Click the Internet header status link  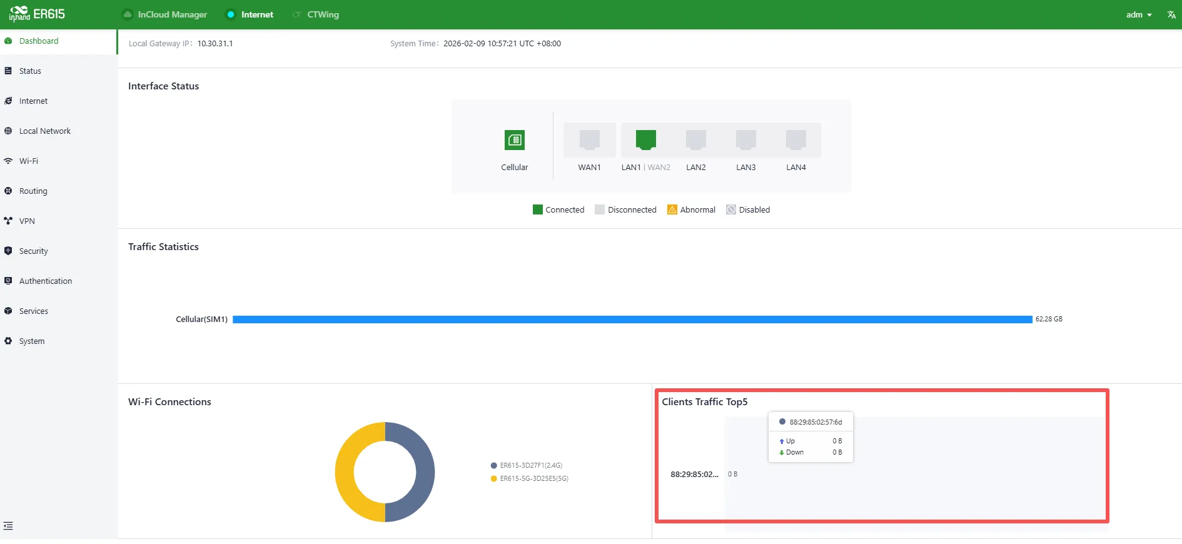257,14
